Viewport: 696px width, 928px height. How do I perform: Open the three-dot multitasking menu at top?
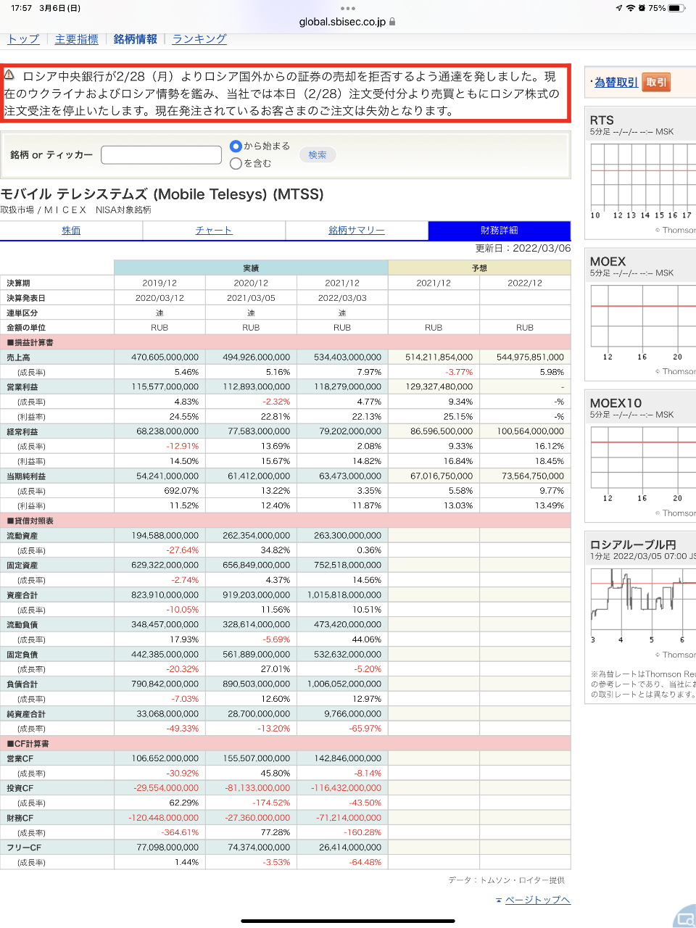click(348, 8)
